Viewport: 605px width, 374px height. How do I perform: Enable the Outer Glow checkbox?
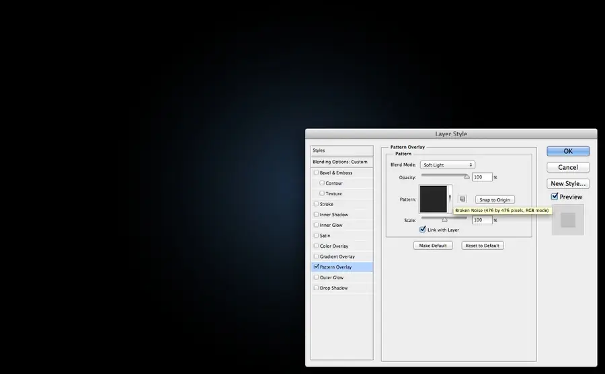tap(317, 277)
